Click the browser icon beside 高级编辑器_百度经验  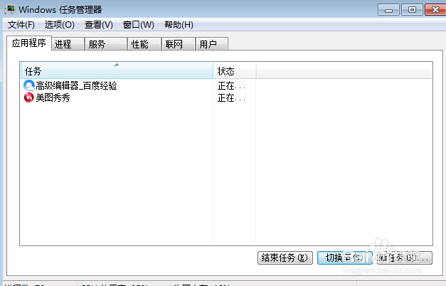[28, 85]
